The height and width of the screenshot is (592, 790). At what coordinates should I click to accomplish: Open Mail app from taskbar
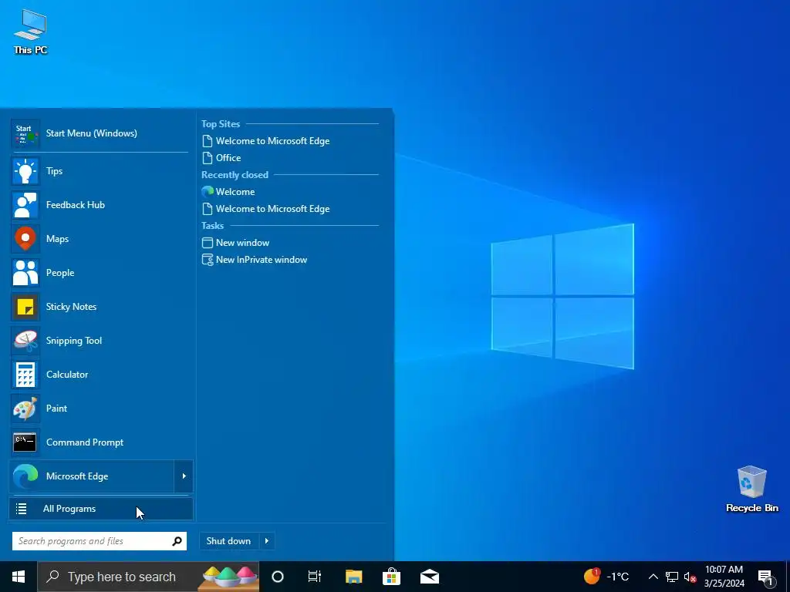click(x=430, y=577)
